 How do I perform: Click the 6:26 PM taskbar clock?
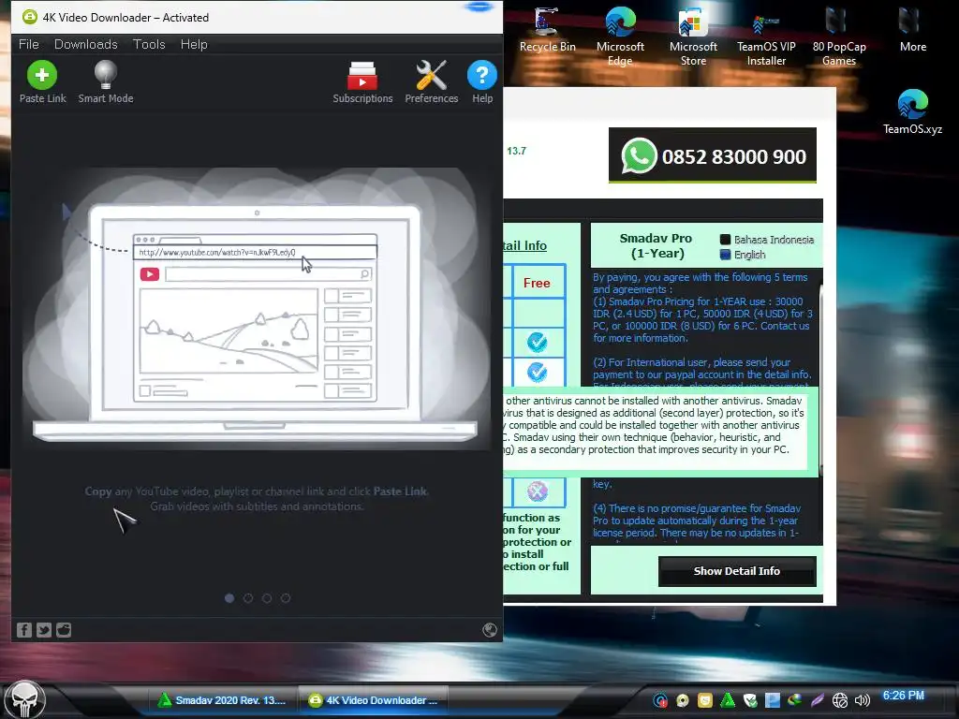click(x=904, y=696)
